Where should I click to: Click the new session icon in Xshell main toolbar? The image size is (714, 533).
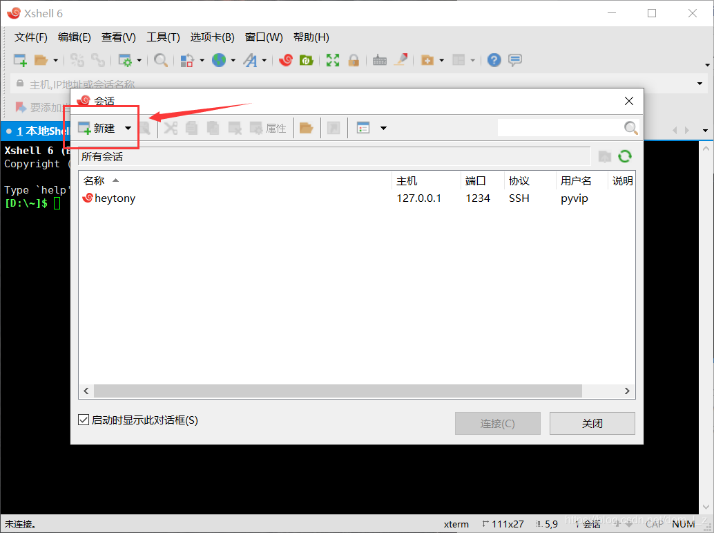[21, 60]
